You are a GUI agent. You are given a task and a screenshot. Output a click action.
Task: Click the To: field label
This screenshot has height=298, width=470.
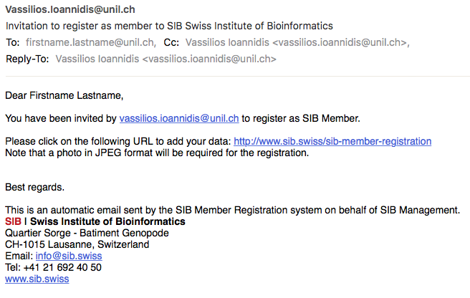pyautogui.click(x=13, y=42)
